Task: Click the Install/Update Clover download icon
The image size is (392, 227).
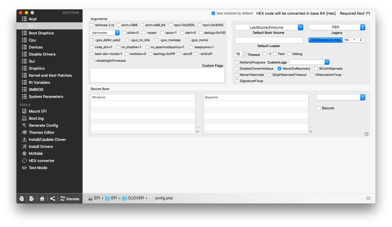Action: 24,139
